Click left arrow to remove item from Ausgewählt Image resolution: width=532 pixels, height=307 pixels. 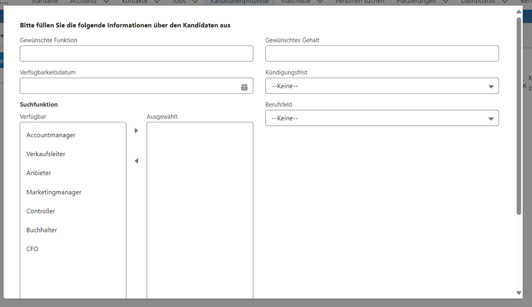pos(136,161)
